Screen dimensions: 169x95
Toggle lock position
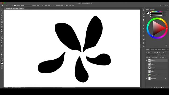(153, 58)
